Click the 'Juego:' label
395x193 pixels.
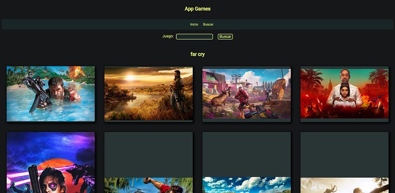(x=168, y=36)
